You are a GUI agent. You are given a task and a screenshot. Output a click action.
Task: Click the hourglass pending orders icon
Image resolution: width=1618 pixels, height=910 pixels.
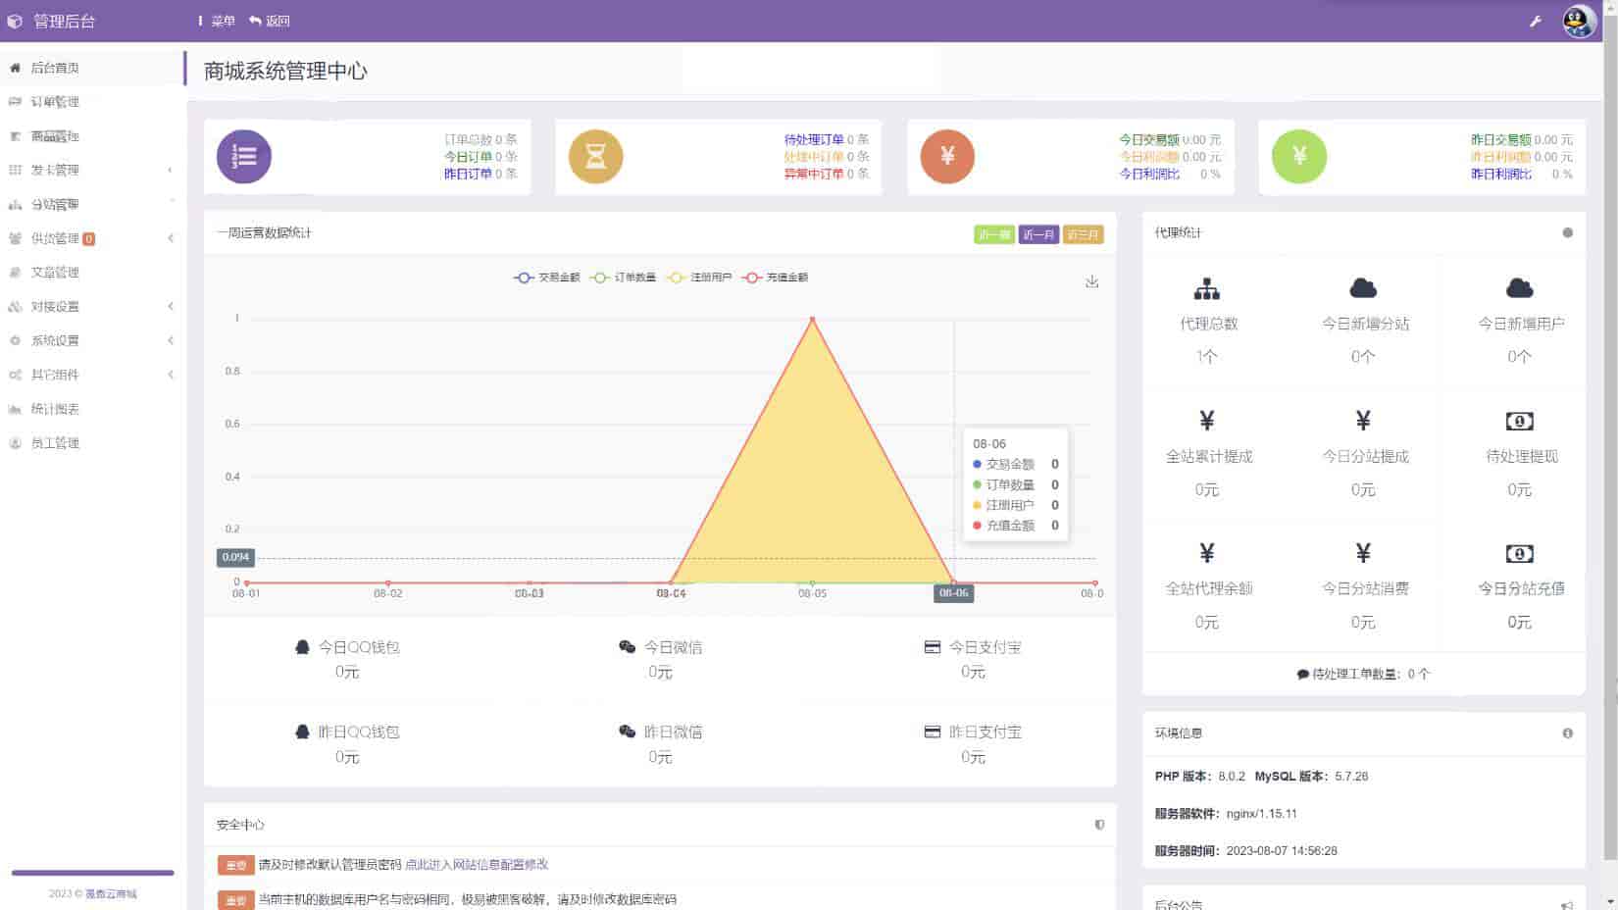595,157
